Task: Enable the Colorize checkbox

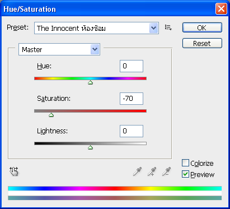Action: pyautogui.click(x=185, y=163)
